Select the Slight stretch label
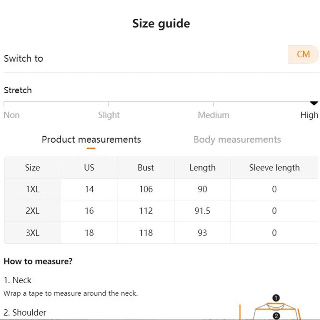320x320 pixels. coord(109,115)
